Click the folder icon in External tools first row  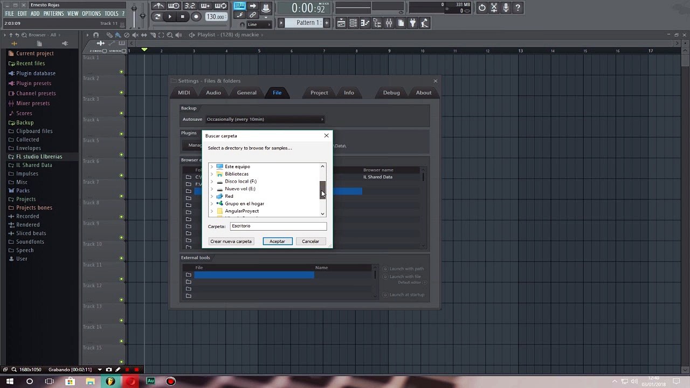tap(188, 275)
